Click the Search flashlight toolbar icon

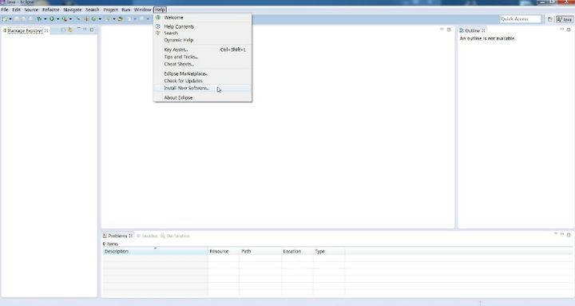108,18
